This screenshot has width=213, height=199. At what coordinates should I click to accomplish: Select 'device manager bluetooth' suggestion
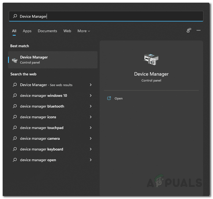pyautogui.click(x=53, y=106)
